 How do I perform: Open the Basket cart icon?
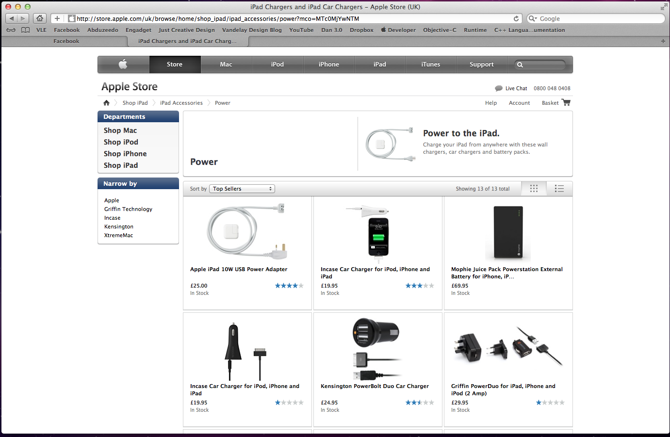click(x=566, y=102)
